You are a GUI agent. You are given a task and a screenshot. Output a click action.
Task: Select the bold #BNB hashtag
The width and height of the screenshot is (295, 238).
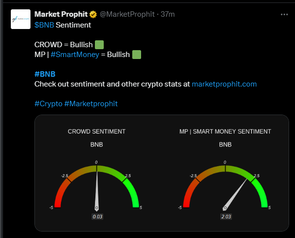coord(45,74)
